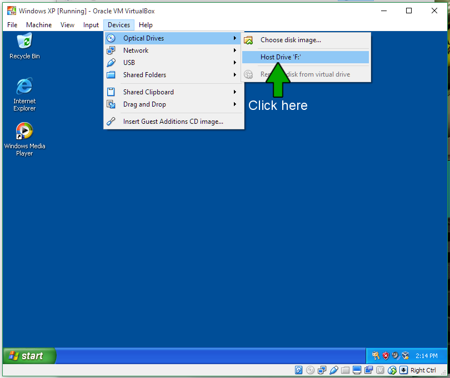This screenshot has height=378, width=450.
Task: Expand the Drag and Drop submenu arrow
Action: (x=235, y=104)
